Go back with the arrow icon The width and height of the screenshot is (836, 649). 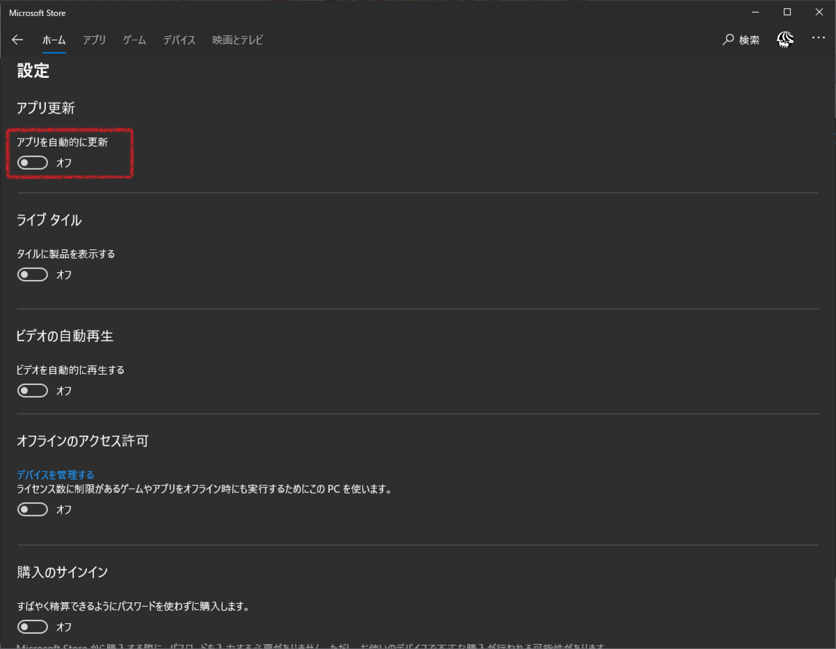click(x=17, y=40)
